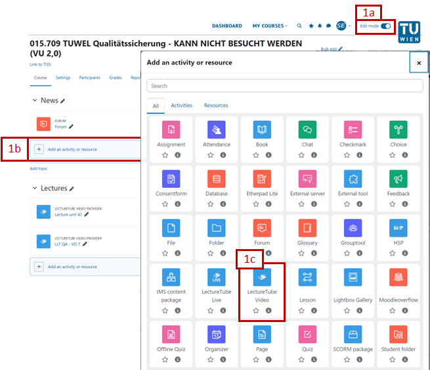Open the notifications bell icon
Image resolution: width=430 pixels, height=370 pixels.
coord(320,26)
